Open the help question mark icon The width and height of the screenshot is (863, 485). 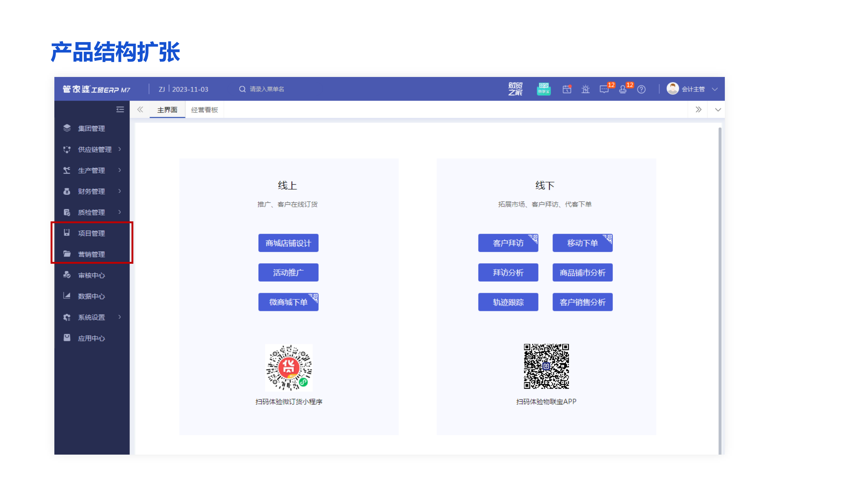click(641, 89)
